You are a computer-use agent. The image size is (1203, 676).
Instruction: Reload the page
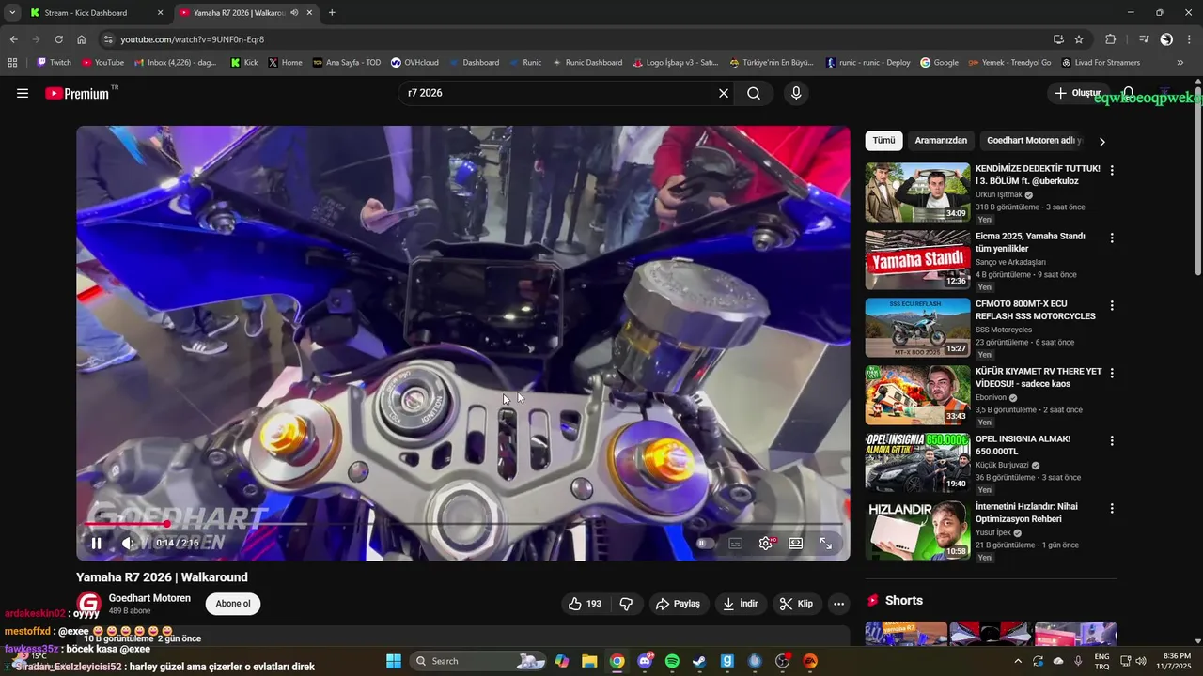(58, 39)
